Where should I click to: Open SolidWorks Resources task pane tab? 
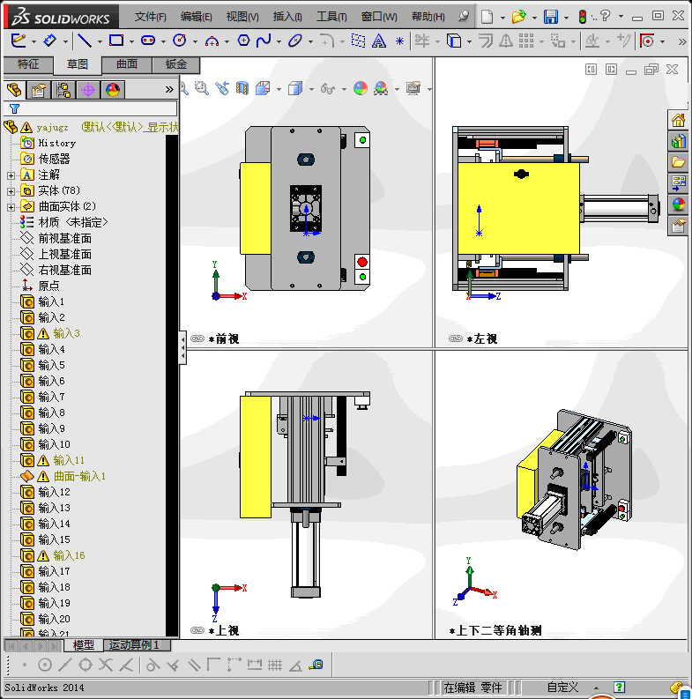pyautogui.click(x=678, y=121)
